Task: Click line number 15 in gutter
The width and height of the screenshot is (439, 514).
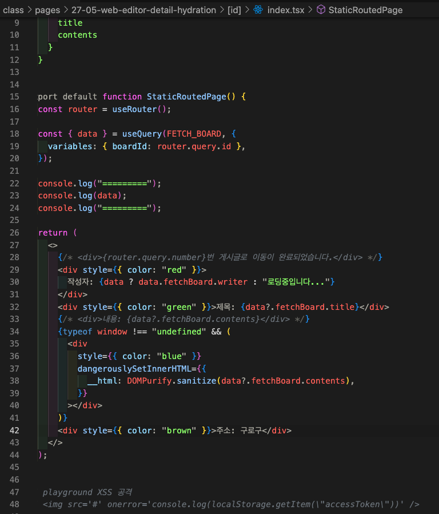Action: [14, 97]
